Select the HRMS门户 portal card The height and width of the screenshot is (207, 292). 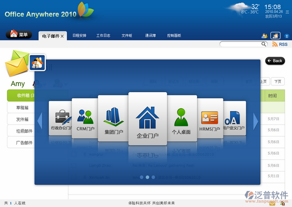coord(210,118)
